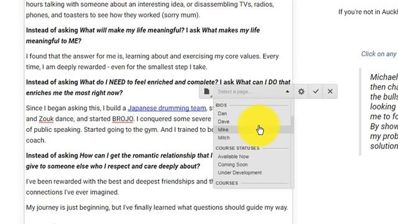Apply link with checkmark icon
Viewport: 398px width, 224px height.
pyautogui.click(x=315, y=91)
